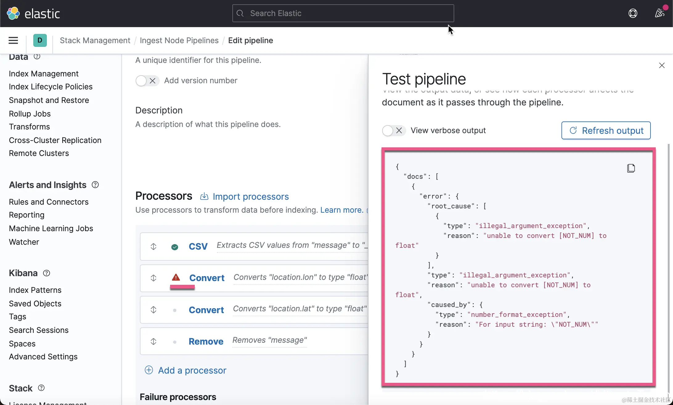The width and height of the screenshot is (673, 405).
Task: Click the Refresh output button
Action: [606, 131]
